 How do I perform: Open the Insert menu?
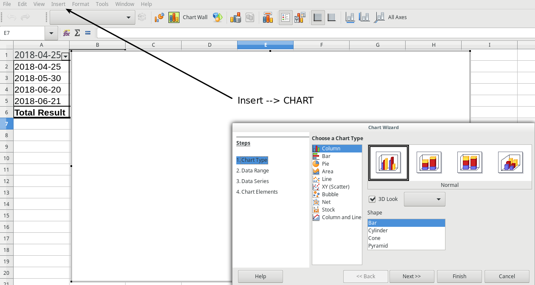(58, 4)
